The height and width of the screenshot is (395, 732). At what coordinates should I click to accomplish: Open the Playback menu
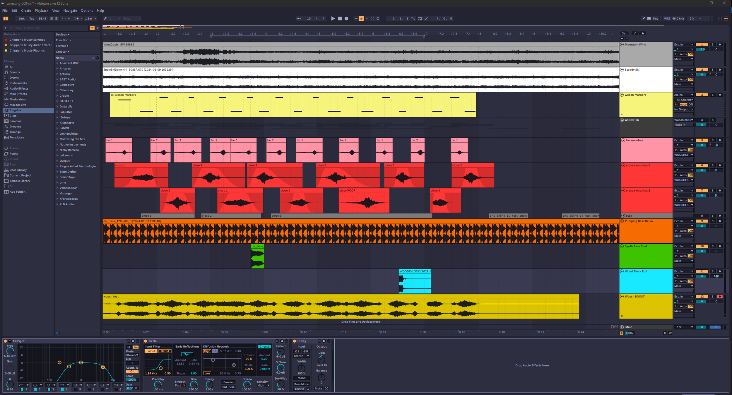tap(41, 11)
